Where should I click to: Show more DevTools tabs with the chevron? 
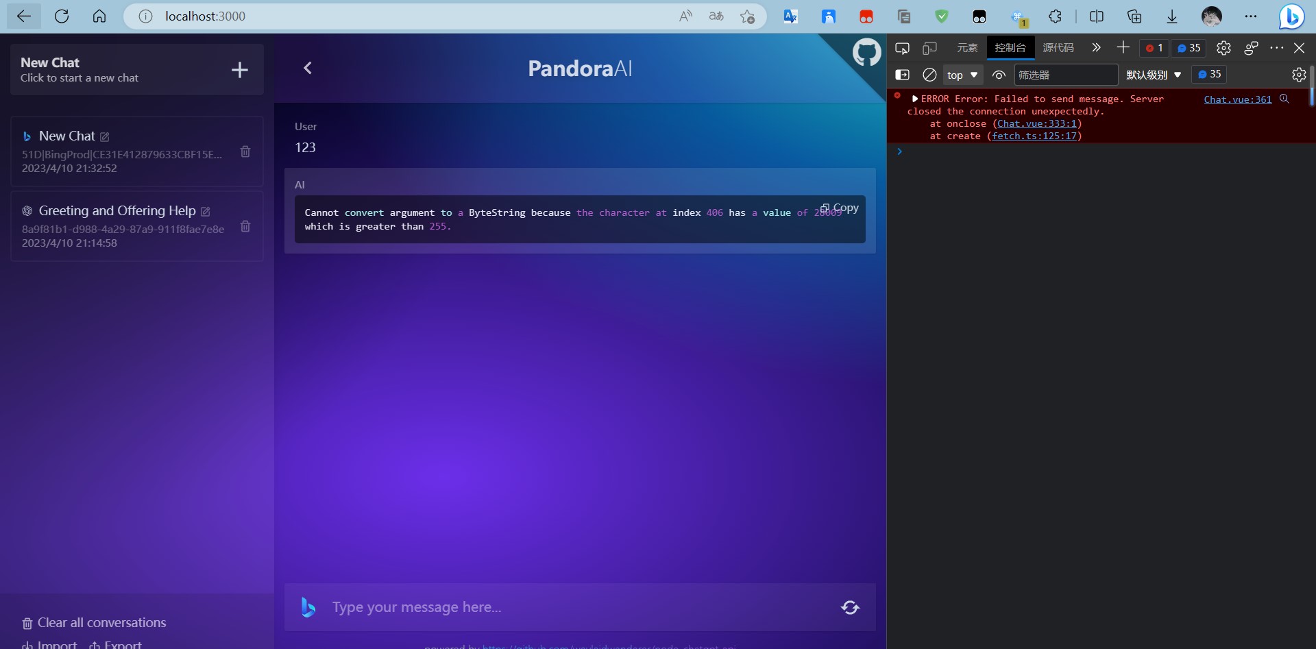(x=1096, y=48)
